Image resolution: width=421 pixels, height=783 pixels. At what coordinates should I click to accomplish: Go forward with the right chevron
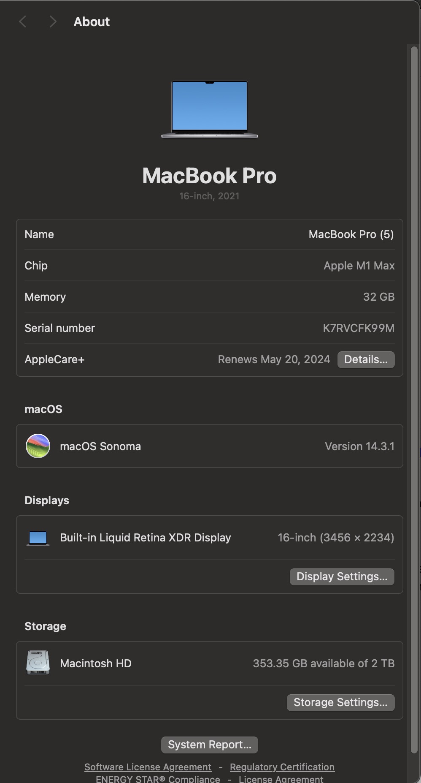(x=53, y=22)
